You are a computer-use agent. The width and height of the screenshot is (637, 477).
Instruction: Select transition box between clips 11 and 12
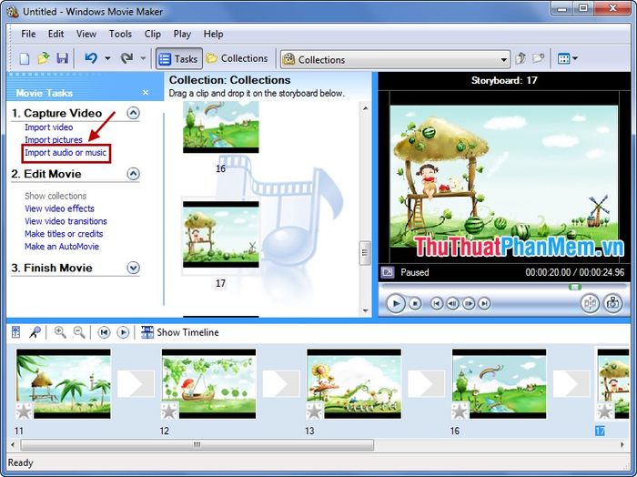tap(136, 383)
